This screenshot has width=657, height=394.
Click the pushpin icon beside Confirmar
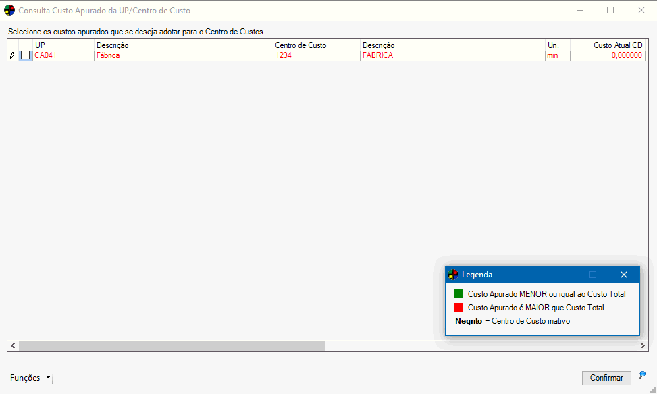click(x=642, y=375)
